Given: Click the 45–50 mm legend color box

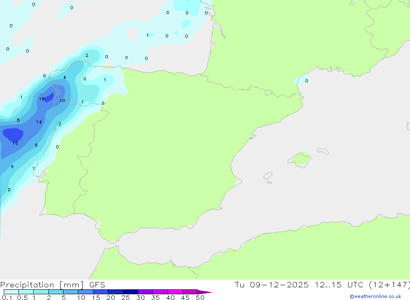Looking at the screenshot, I should (190, 292).
